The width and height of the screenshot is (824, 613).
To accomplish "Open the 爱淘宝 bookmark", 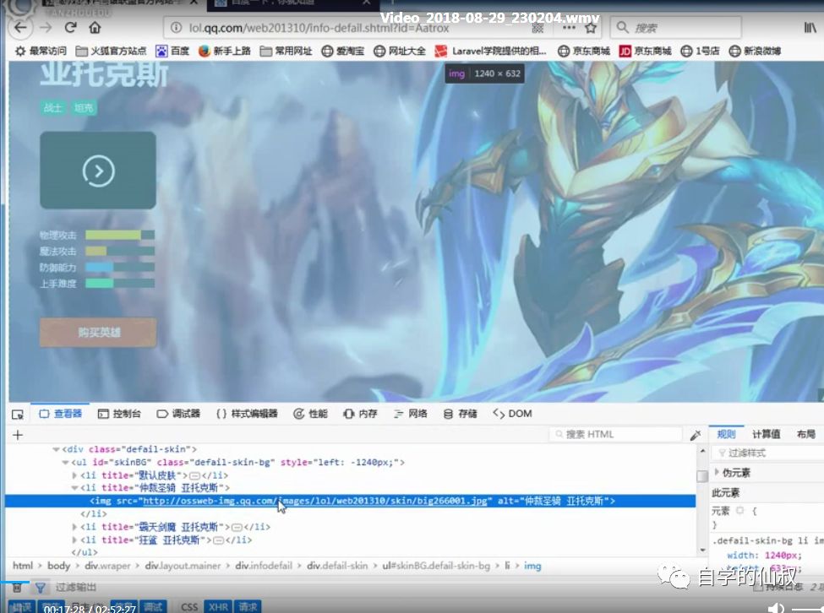I will pyautogui.click(x=342, y=51).
